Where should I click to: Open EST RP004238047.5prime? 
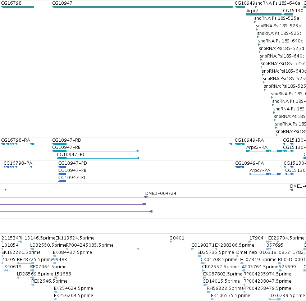267,281
